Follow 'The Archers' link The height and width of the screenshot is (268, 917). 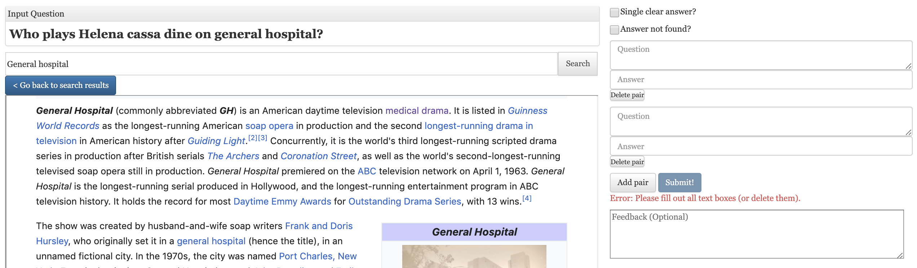[x=233, y=156]
